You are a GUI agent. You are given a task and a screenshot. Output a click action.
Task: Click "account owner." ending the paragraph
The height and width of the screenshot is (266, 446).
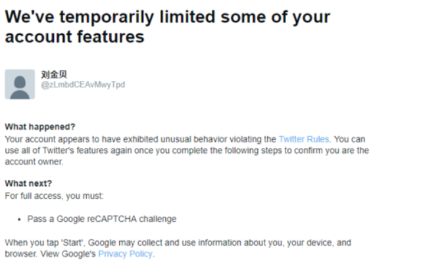tap(34, 162)
